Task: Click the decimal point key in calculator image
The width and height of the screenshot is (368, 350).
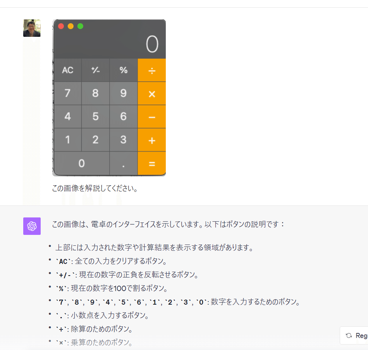Action: [x=124, y=163]
